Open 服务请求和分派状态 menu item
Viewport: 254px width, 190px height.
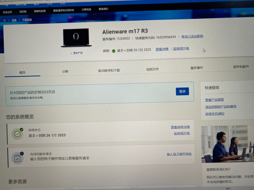(63, 10)
